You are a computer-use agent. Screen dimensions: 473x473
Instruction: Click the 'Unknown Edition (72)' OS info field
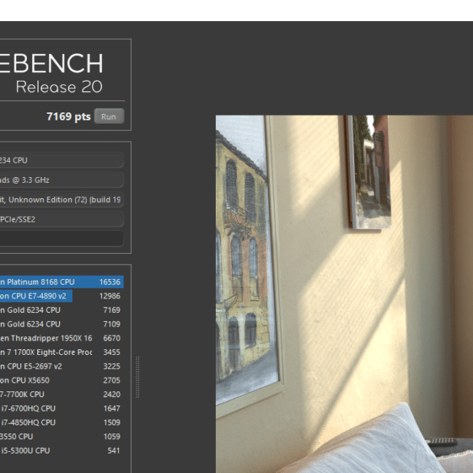(61, 200)
